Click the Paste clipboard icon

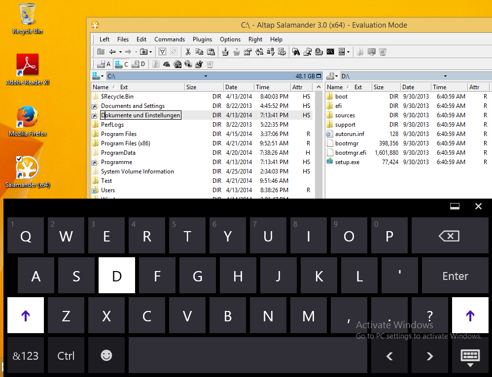(x=211, y=52)
